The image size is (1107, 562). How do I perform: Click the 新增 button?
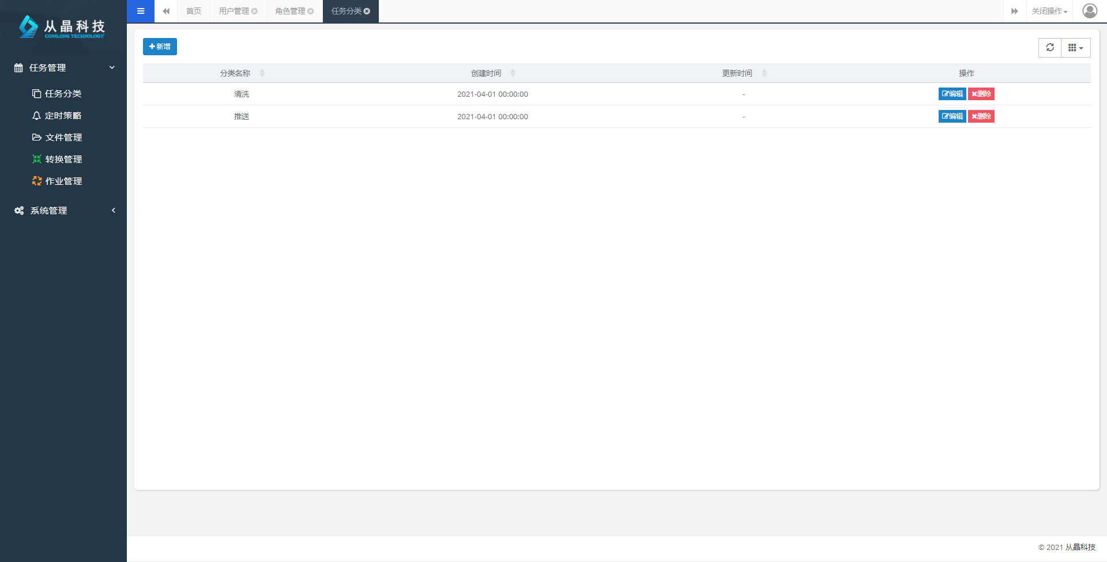160,47
